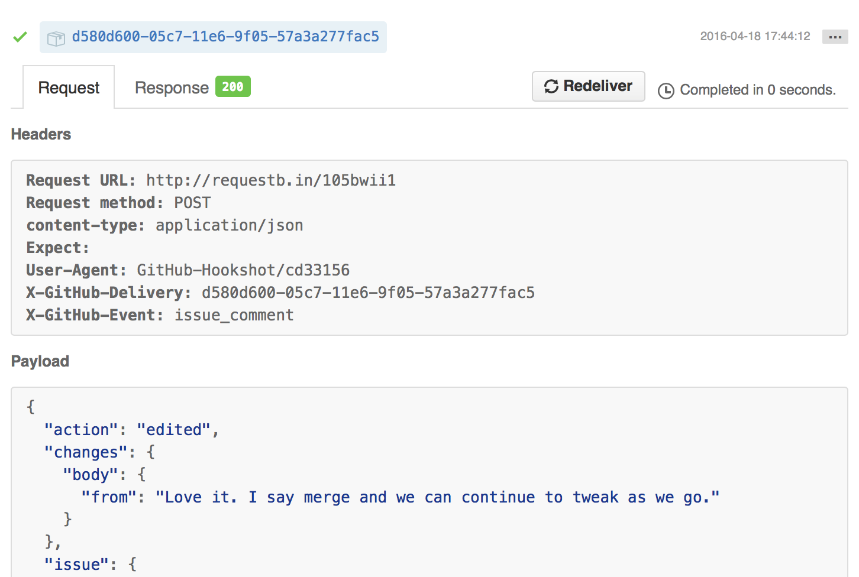859x577 pixels.
Task: Expand the changes object in payload
Action: point(86,452)
